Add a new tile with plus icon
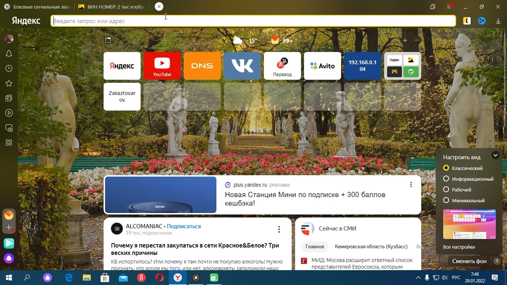 click(405, 40)
